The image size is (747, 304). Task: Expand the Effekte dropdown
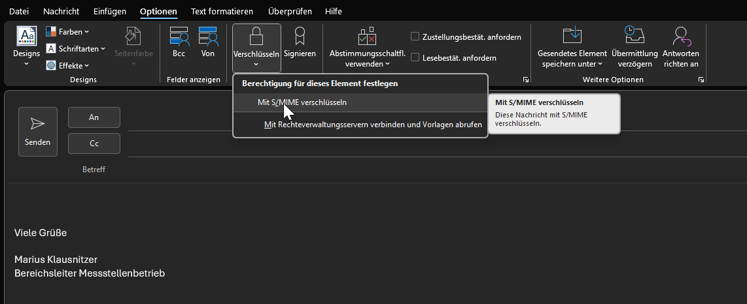(68, 65)
